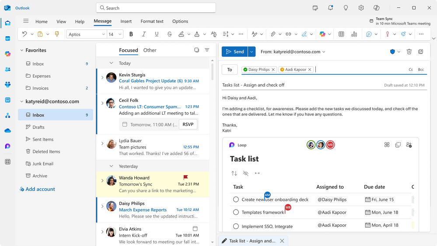Show the Cc field
The image size is (437, 246).
click(411, 70)
